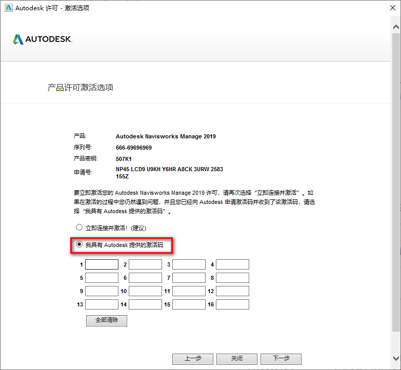Select activation code input 13
Image resolution: width=401 pixels, height=370 pixels.
click(x=102, y=304)
